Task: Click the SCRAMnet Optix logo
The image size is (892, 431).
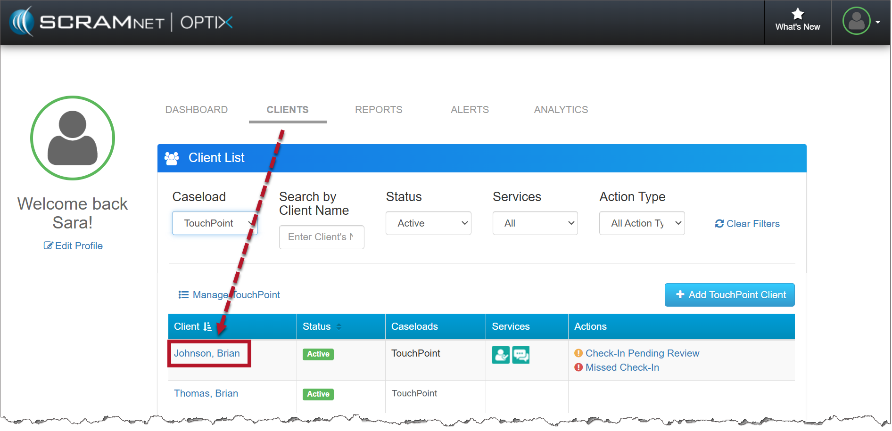Action: point(121,22)
